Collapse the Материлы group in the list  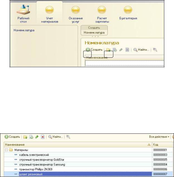(x=6, y=150)
